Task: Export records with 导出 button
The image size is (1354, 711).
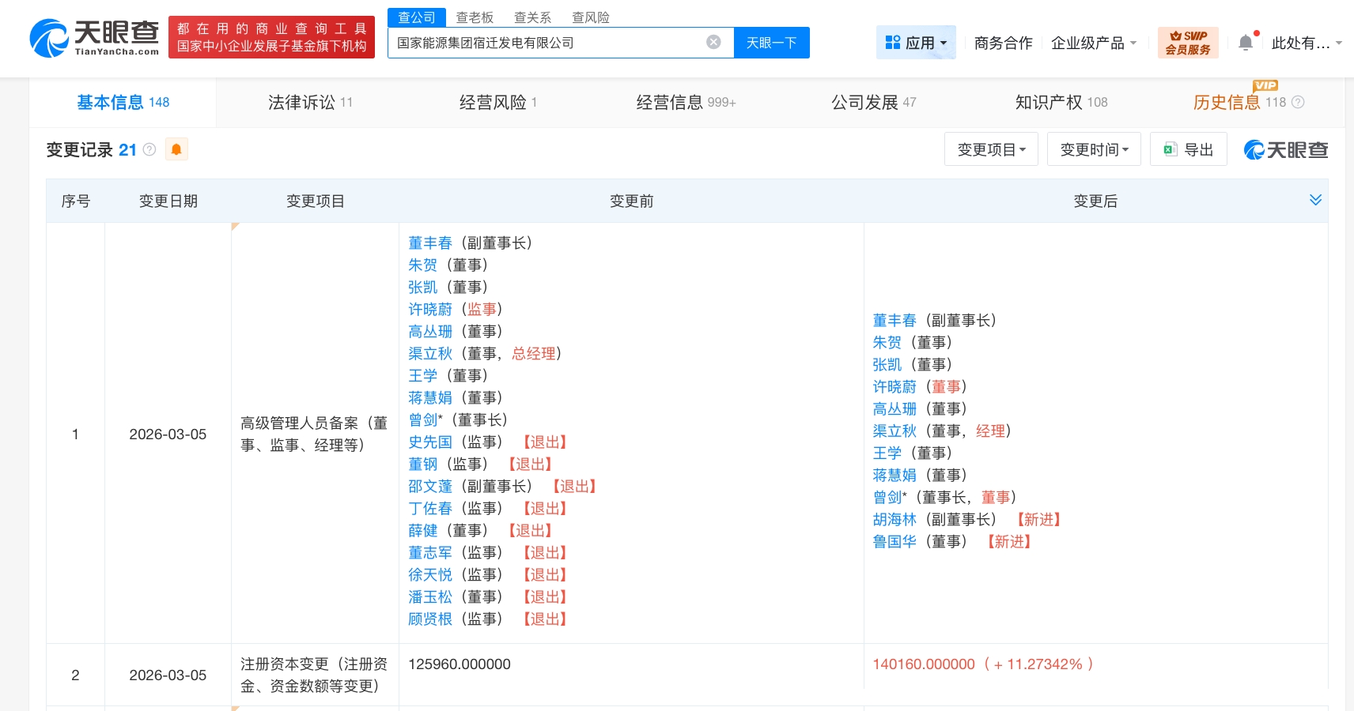Action: coord(1188,149)
